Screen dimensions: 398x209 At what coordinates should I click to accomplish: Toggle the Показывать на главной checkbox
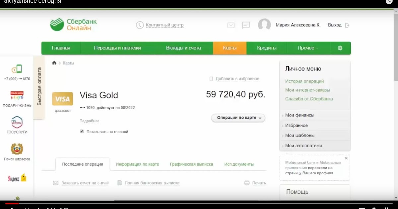tap(82, 132)
